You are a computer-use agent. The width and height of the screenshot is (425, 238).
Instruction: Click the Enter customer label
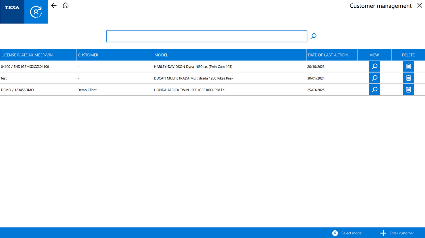[x=402, y=233]
